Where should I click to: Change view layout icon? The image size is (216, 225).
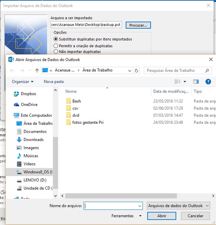178,82
